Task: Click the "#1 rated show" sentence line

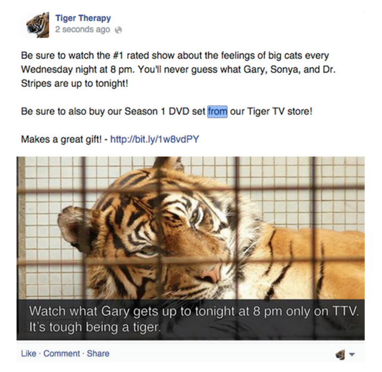Action: click(175, 55)
